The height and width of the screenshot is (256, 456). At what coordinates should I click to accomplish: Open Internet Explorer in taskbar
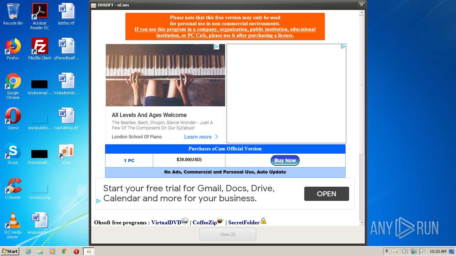(28, 251)
